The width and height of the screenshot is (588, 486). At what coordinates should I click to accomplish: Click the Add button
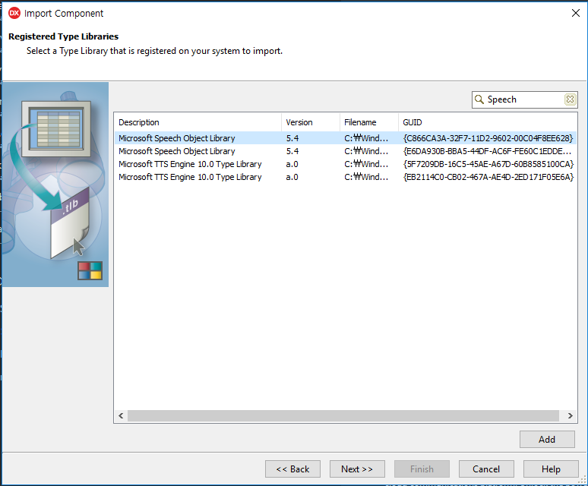coord(547,439)
